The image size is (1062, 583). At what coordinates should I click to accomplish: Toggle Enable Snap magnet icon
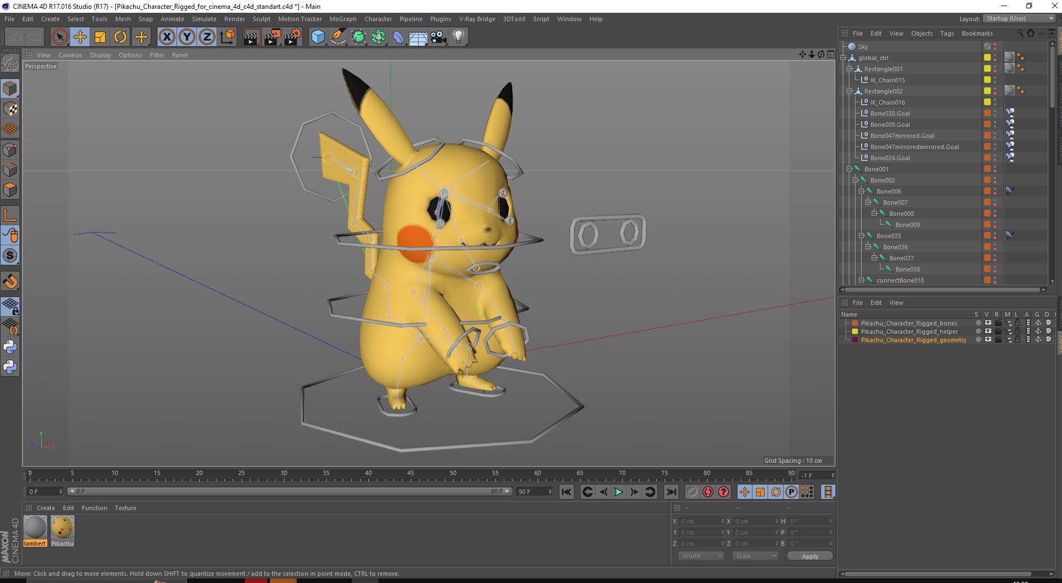click(10, 281)
